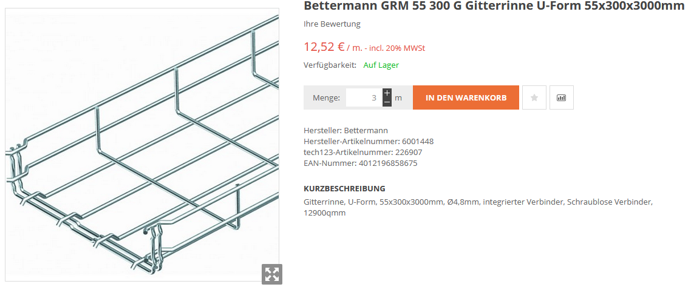Open the Ihre Bewertung rating link

coord(332,24)
